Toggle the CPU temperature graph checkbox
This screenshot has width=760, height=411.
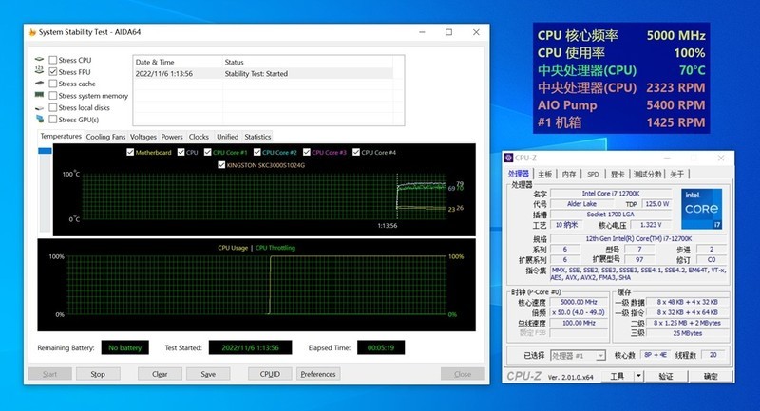tap(180, 152)
